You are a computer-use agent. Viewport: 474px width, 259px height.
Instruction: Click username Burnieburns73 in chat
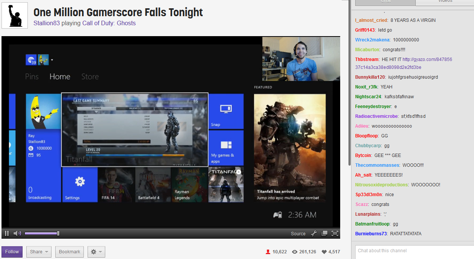(x=371, y=234)
